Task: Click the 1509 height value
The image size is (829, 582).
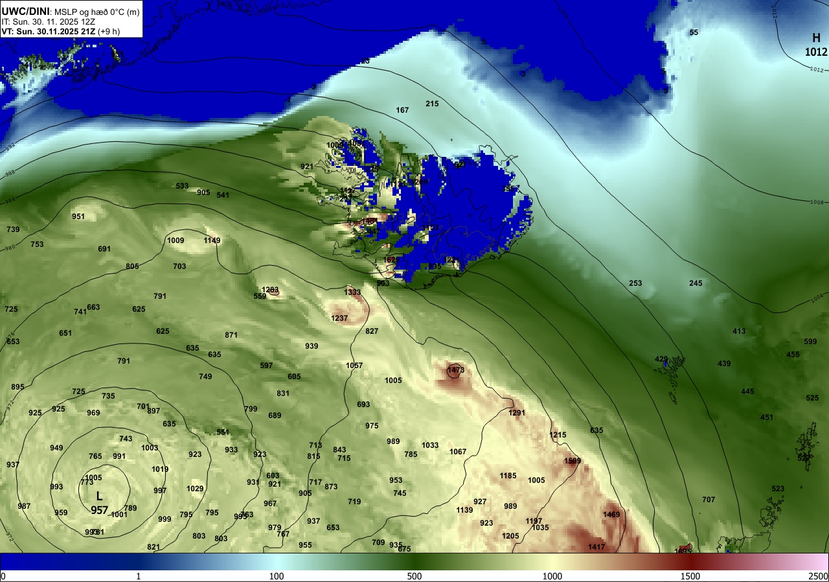Action: coord(573,461)
